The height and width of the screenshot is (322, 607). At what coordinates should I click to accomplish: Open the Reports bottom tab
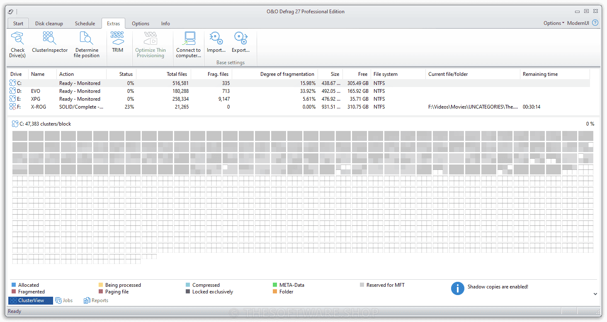point(96,300)
